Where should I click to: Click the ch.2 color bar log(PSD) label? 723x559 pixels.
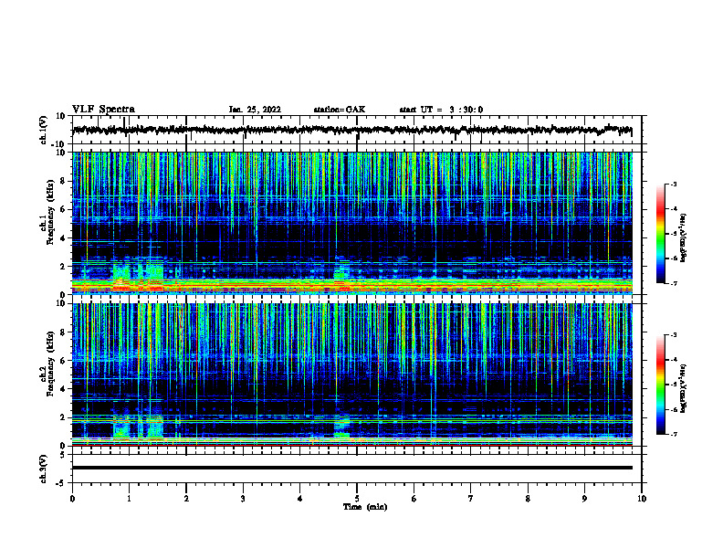tap(684, 388)
